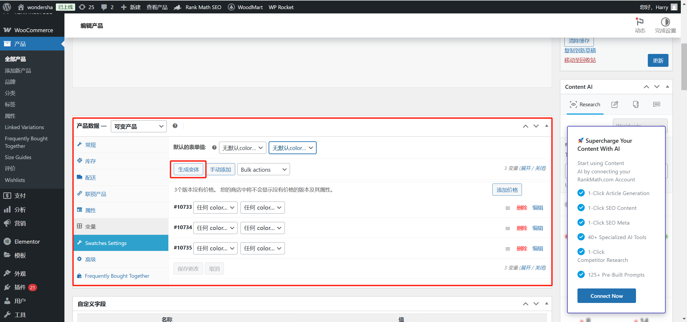Click the 移动至回收站 link
The image size is (687, 322).
click(x=580, y=60)
